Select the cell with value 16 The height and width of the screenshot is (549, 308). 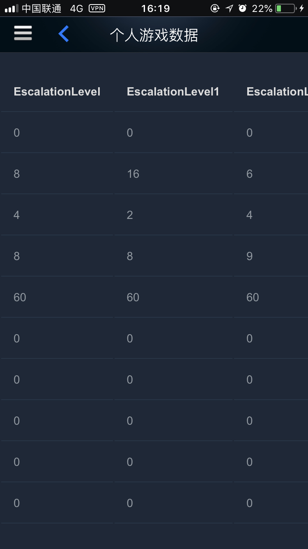pos(173,174)
